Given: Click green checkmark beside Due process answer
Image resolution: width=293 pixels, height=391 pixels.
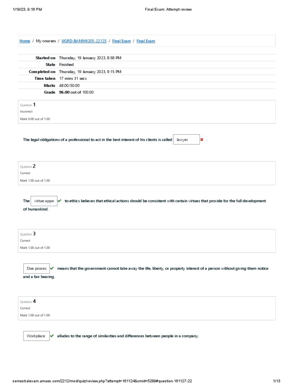Looking at the screenshot, I should coord(52,268).
